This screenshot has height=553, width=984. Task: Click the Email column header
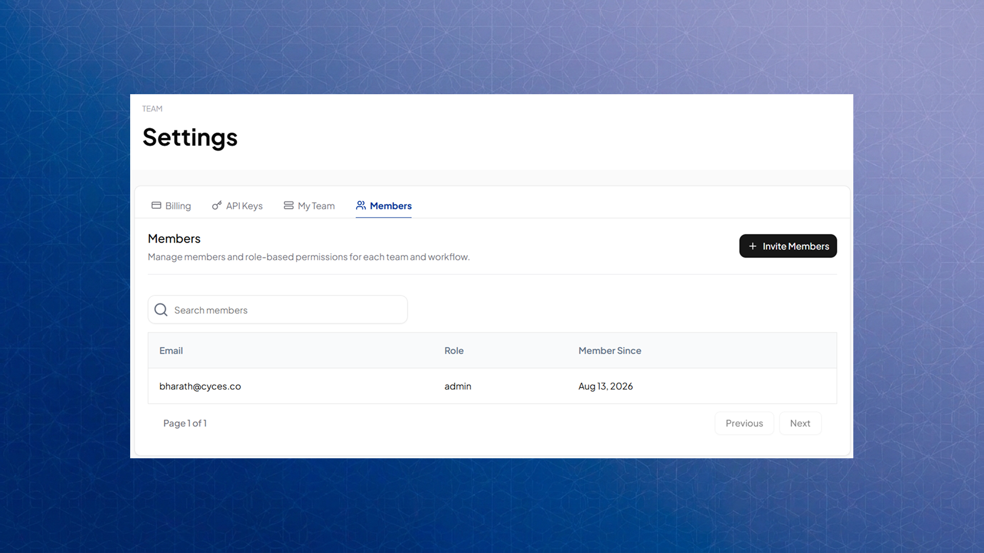(x=171, y=351)
